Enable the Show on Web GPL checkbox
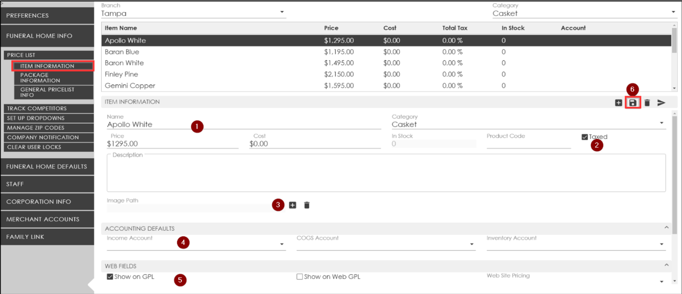 tap(300, 277)
